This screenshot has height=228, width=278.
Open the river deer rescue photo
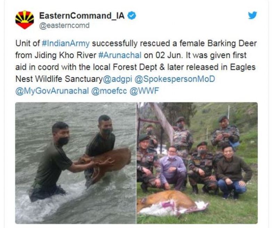pos(75,163)
